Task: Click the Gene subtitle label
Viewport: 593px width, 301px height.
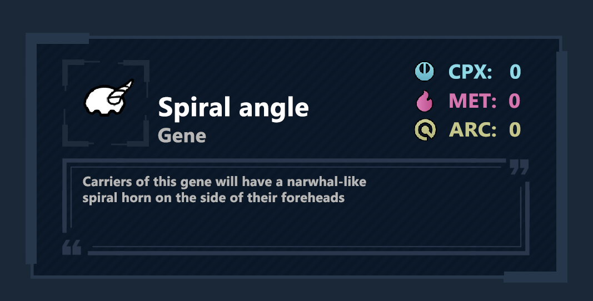Action: [x=182, y=136]
